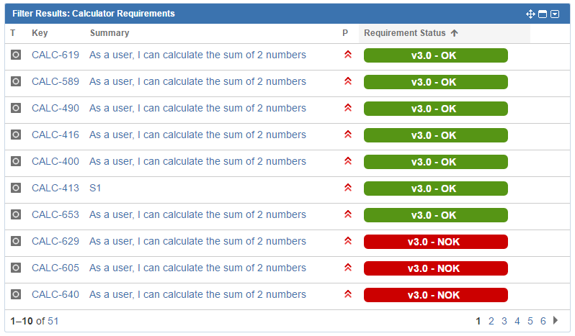The width and height of the screenshot is (575, 336).
Task: Click the issue type icon for CALC-605
Action: (x=16, y=268)
